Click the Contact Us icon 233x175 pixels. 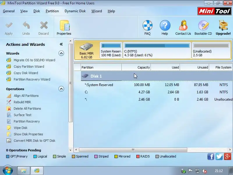[x=183, y=25]
